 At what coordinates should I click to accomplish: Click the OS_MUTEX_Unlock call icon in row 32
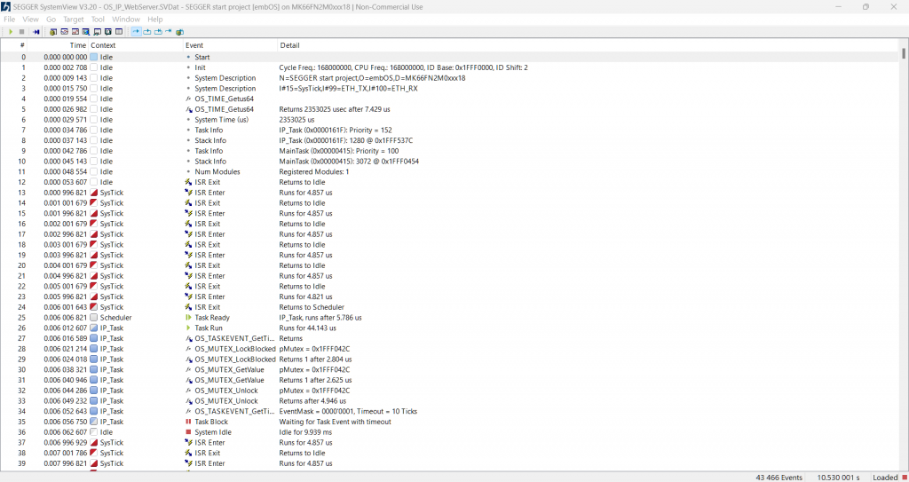[x=188, y=391]
